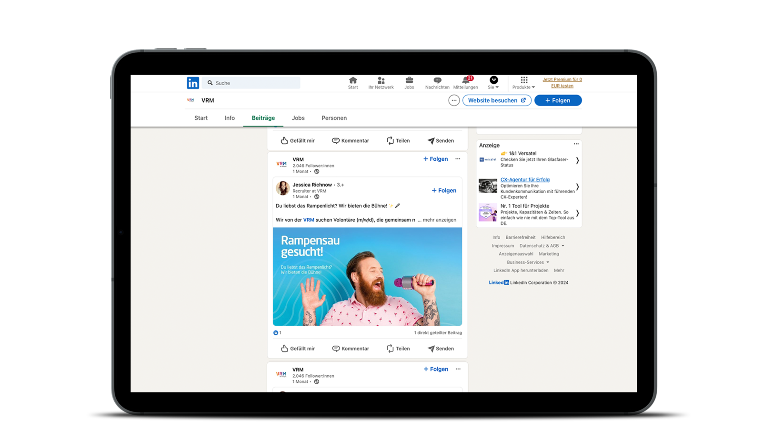This screenshot has width=762, height=428.
Task: Open Nr. 1 Tool für Projekte ad chevron
Action: (x=577, y=213)
